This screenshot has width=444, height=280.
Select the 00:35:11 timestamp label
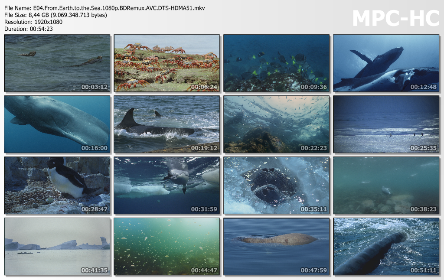click(314, 209)
